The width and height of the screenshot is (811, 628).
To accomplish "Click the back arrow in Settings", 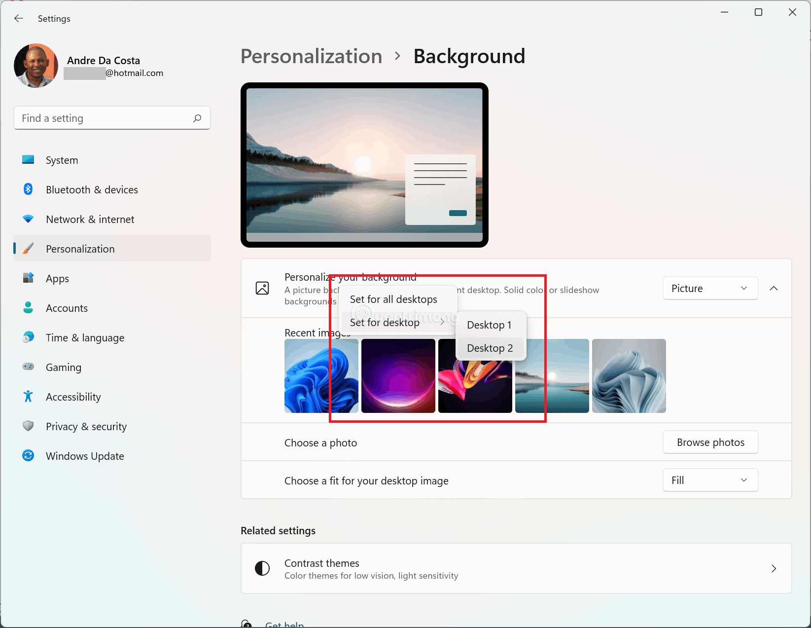I will click(19, 18).
